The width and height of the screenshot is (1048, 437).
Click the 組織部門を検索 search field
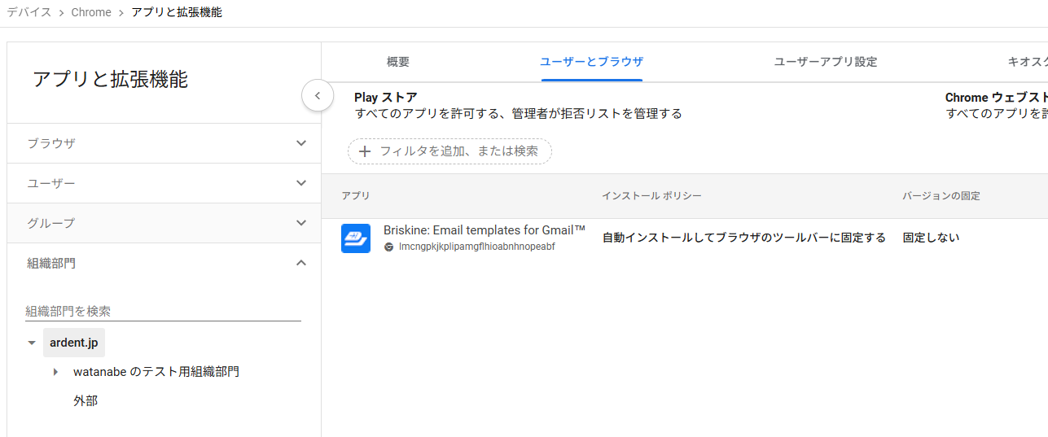pos(163,311)
